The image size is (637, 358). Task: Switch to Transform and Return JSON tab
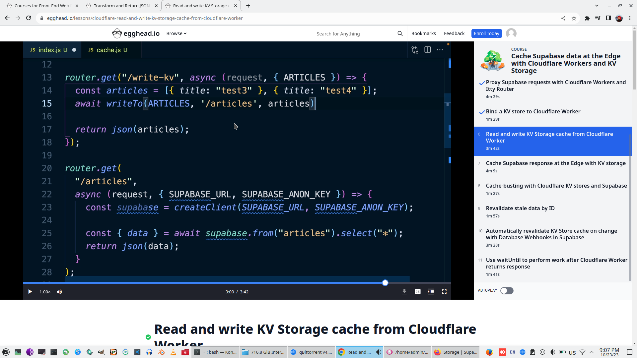tap(121, 6)
